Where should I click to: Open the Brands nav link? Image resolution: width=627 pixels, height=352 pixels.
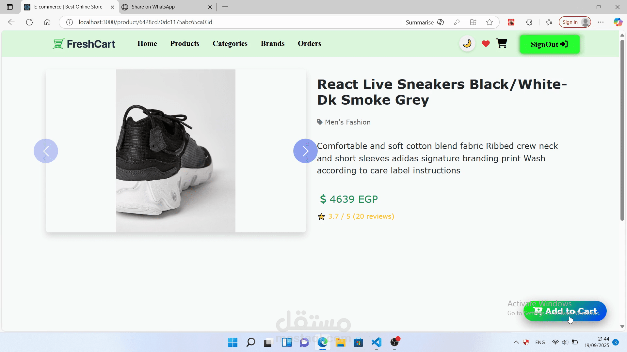272,43
